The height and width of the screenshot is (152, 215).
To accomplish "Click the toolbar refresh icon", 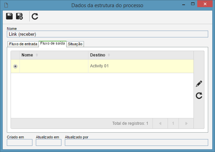I will (x=35, y=16).
